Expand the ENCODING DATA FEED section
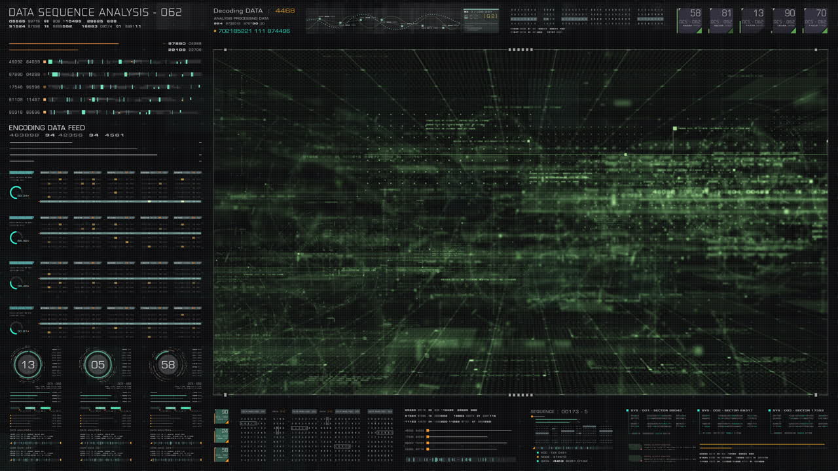Viewport: 838px width, 471px height. tap(46, 127)
